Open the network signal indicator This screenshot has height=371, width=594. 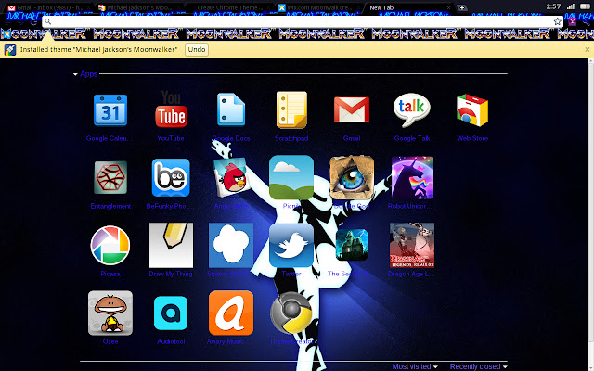click(x=571, y=6)
